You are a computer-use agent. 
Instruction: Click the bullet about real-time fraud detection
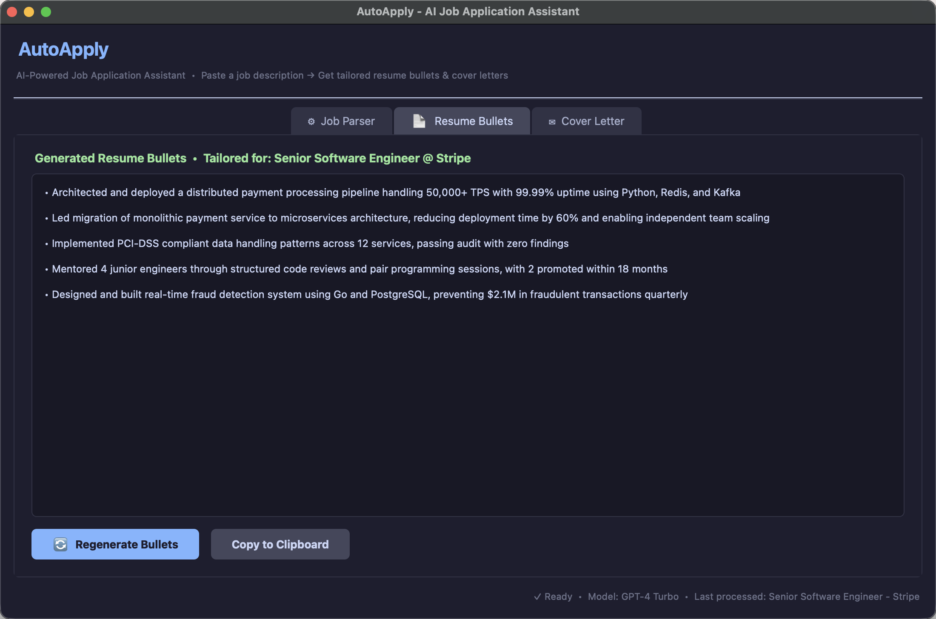pyautogui.click(x=369, y=294)
